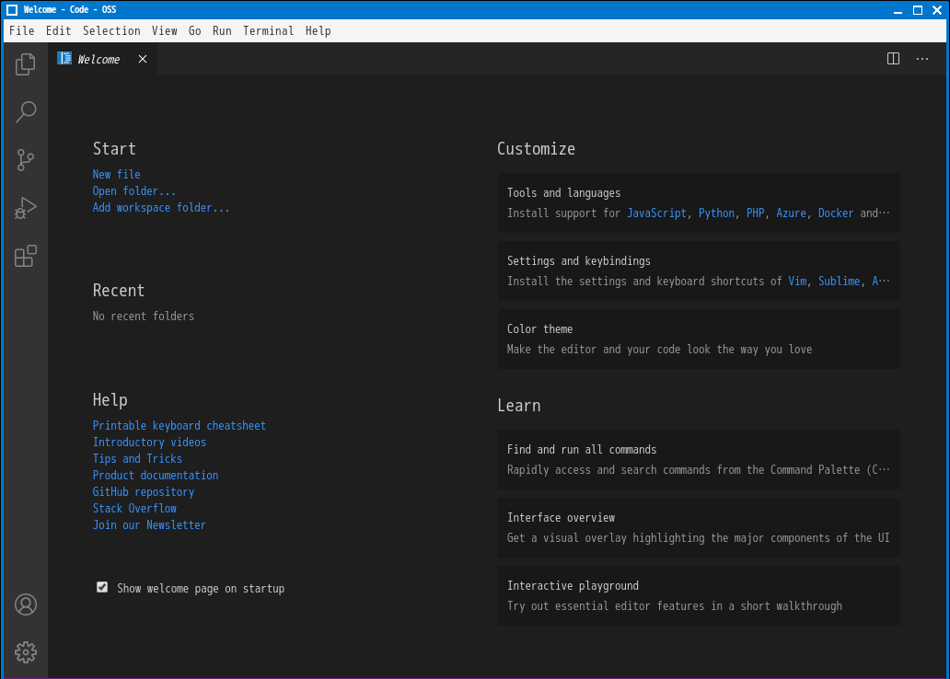Screen dimensions: 950x679
Task: Open the Product documentation link
Action: (x=156, y=476)
